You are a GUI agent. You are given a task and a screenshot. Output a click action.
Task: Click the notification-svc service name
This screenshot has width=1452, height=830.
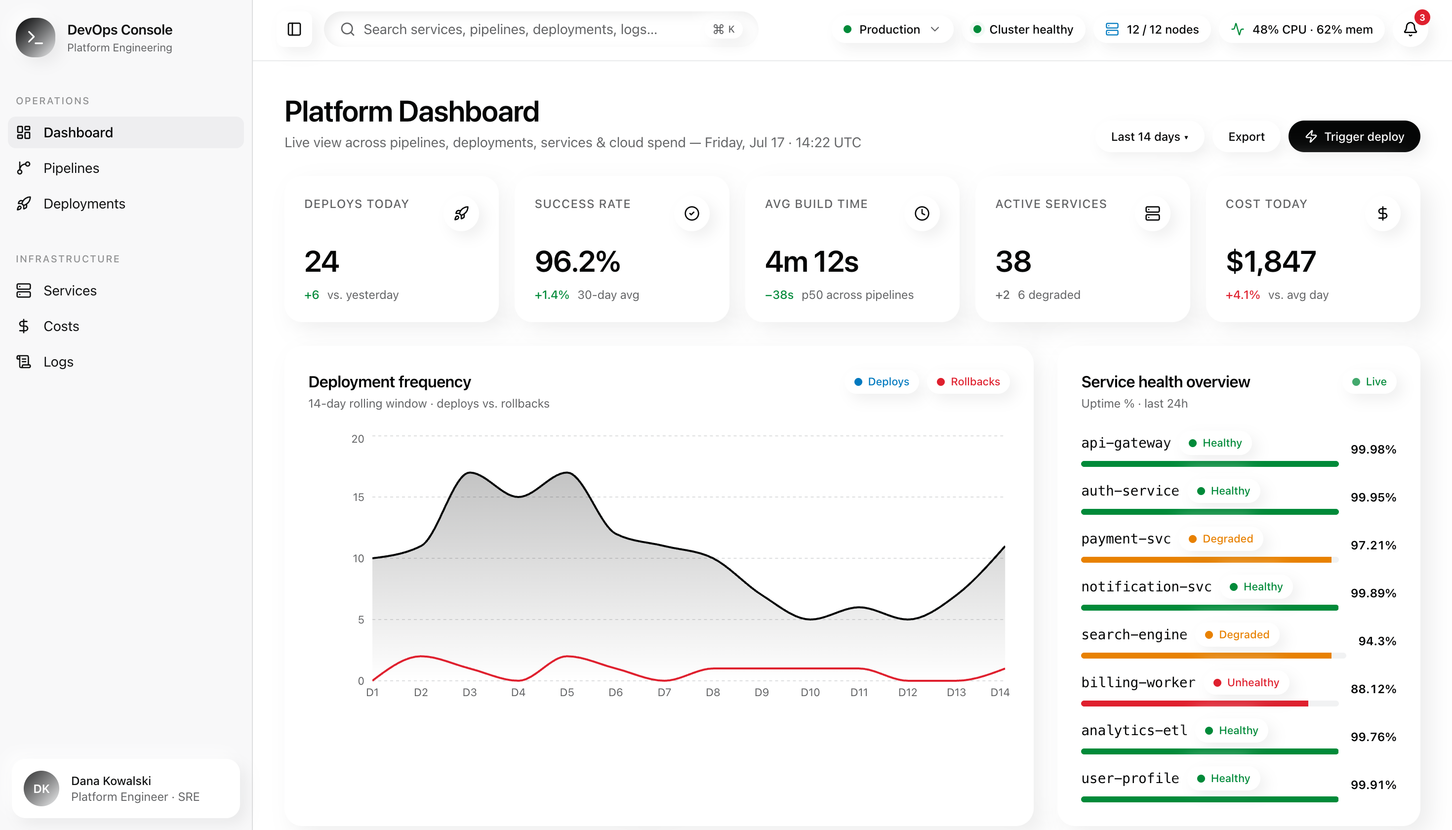[x=1146, y=586]
